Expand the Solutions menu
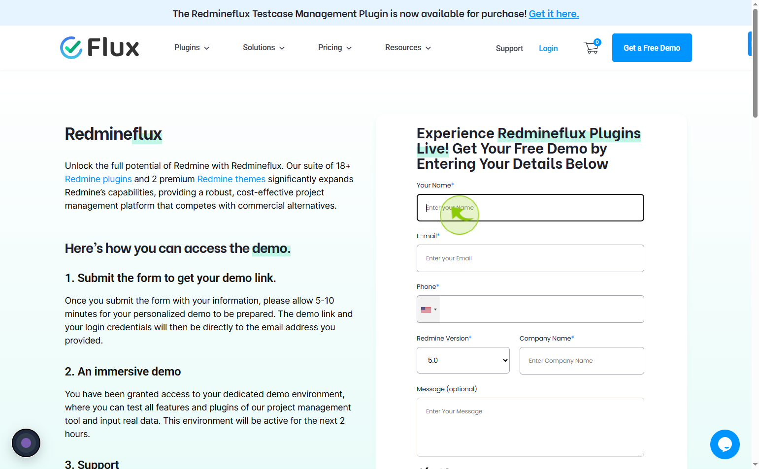 coord(264,48)
